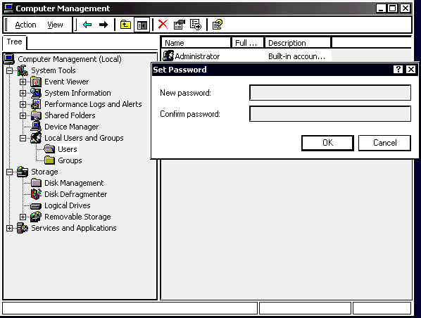This screenshot has width=421, height=318.
Task: Confirm with OK in Set Password
Action: click(x=327, y=143)
